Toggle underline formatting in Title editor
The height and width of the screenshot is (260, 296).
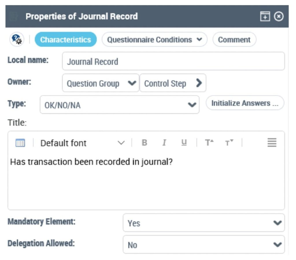coord(184,143)
